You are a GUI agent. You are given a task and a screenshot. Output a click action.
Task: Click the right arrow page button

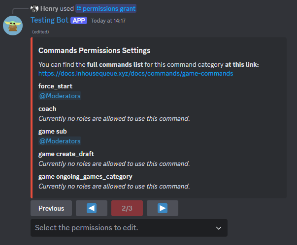163,208
